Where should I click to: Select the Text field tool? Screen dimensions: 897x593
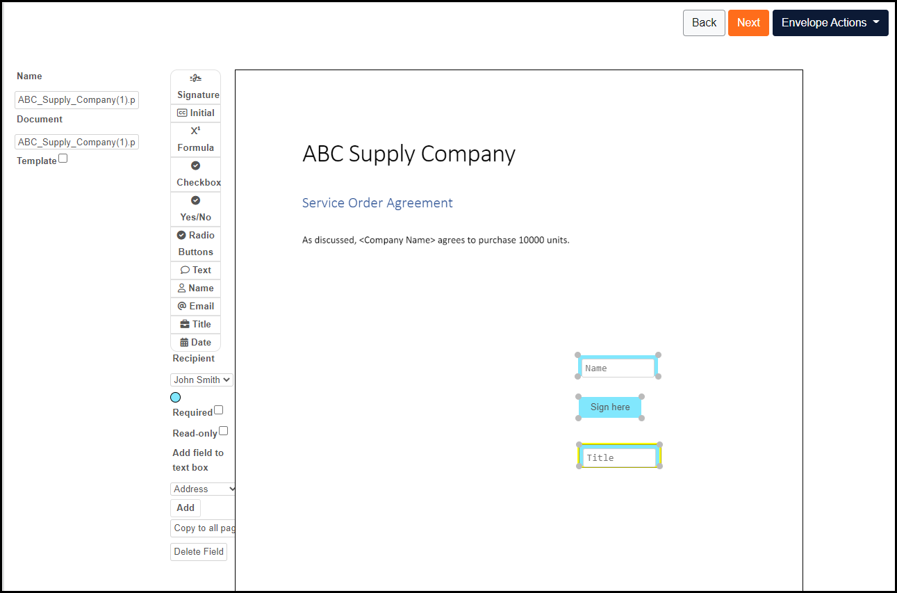[195, 270]
